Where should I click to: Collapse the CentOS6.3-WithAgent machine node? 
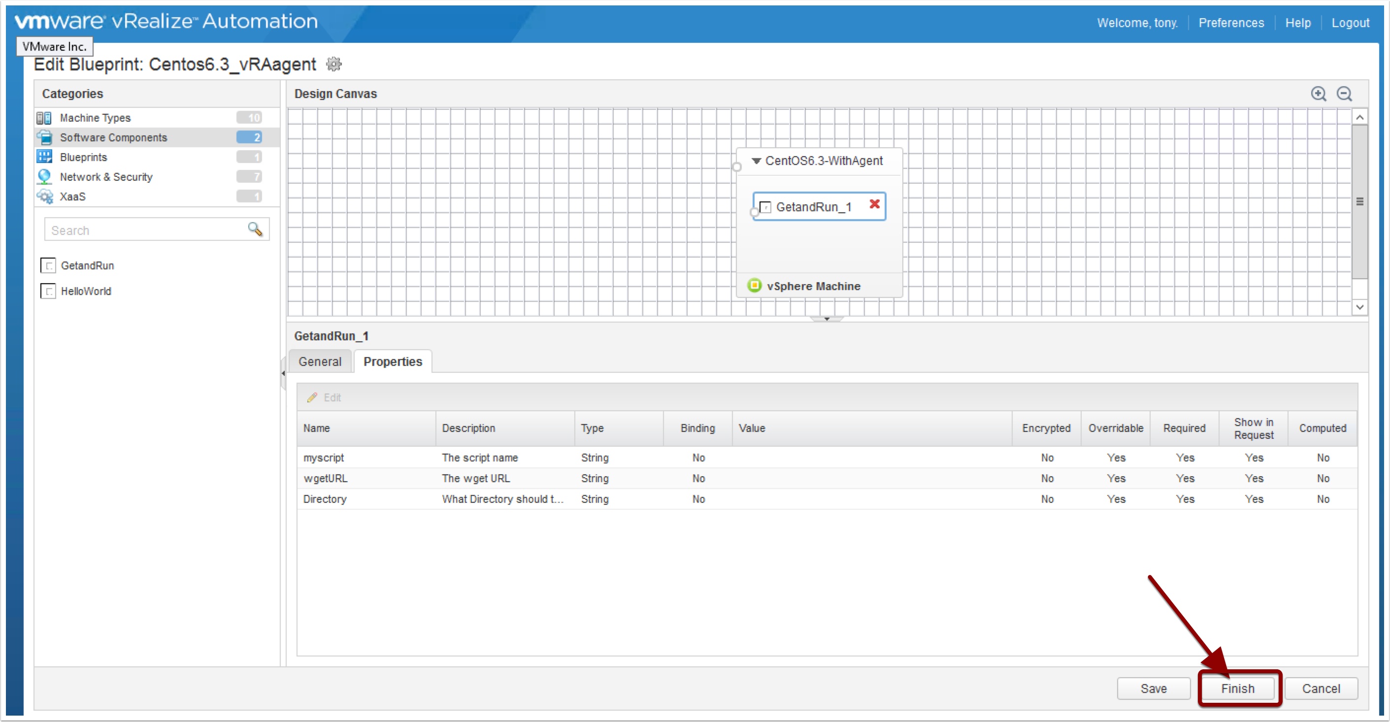pyautogui.click(x=756, y=161)
